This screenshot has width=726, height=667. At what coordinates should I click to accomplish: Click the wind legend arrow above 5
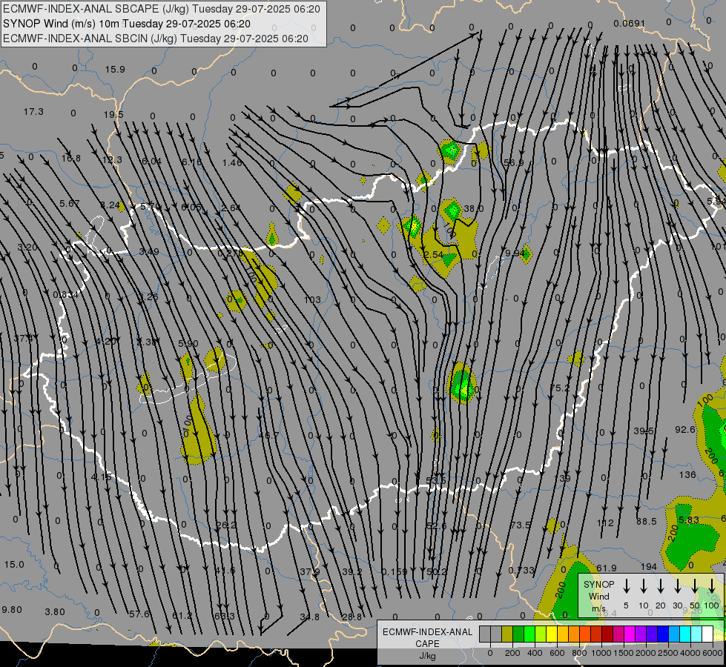(626, 585)
